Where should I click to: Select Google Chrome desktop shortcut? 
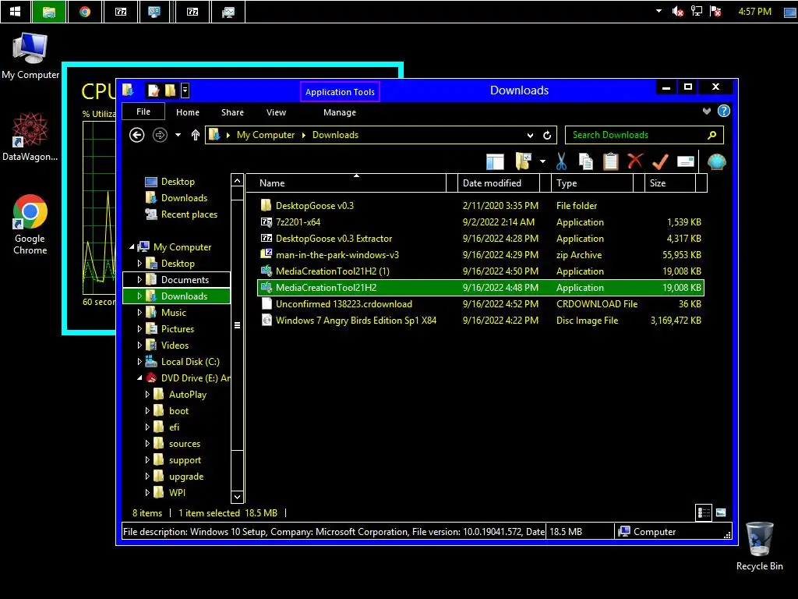[30, 224]
